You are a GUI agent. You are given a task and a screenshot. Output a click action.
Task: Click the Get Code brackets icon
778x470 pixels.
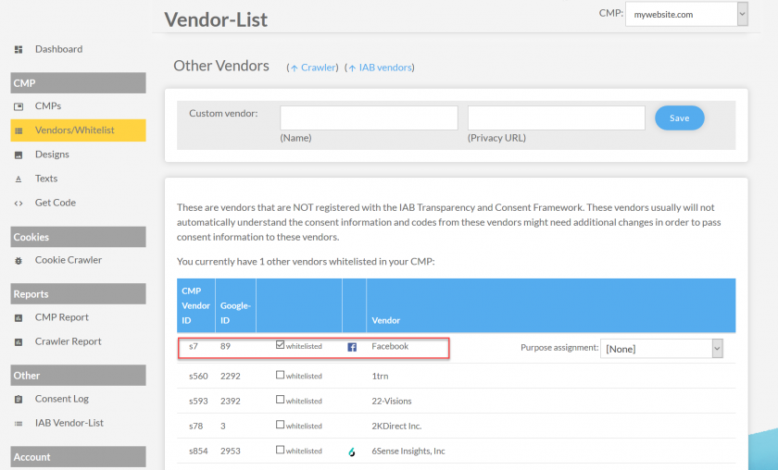(x=19, y=204)
